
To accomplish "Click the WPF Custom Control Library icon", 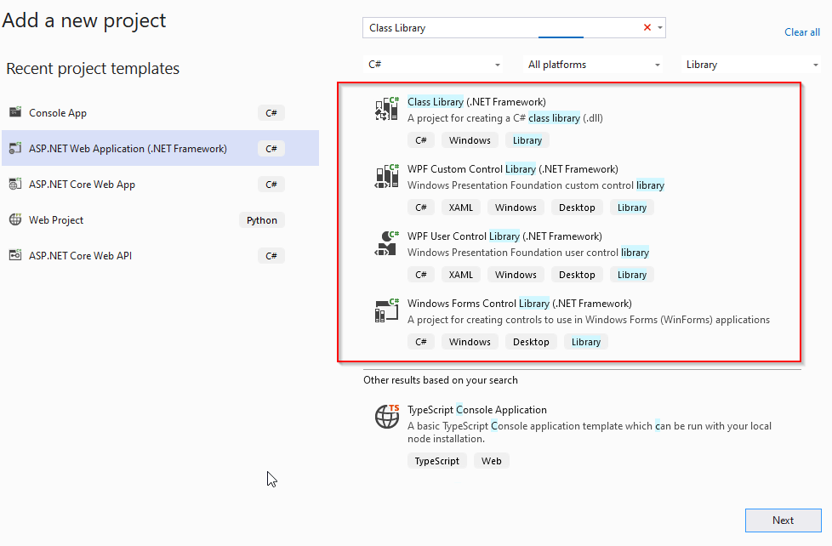I will click(387, 176).
